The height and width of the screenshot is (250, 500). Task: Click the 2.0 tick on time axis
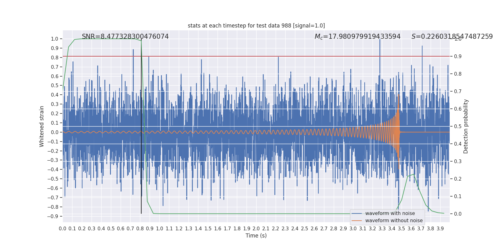(x=256, y=229)
